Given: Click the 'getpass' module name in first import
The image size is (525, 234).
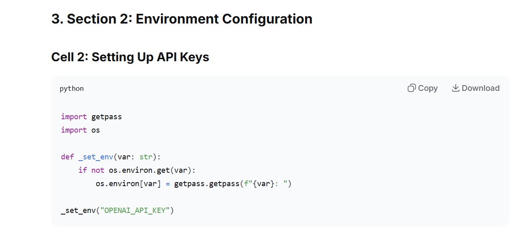Looking at the screenshot, I should click(106, 117).
